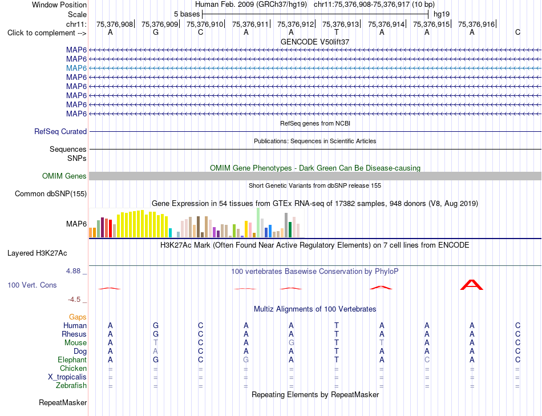Click base G in the complement sequence row
Viewport: 542px width, 416px height.
tap(156, 32)
